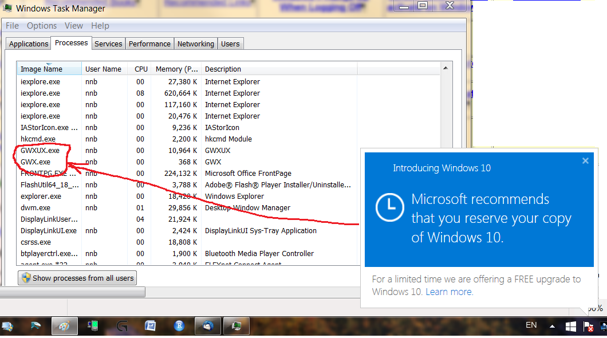The width and height of the screenshot is (607, 338).
Task: Click the Learn more link
Action: pos(449,292)
